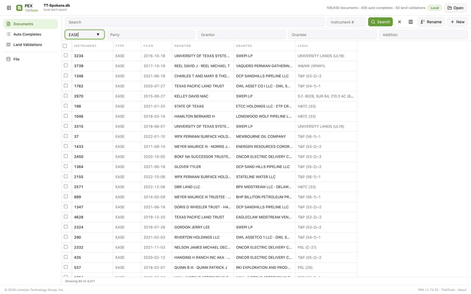Check the row for instrument 3234

click(66, 55)
